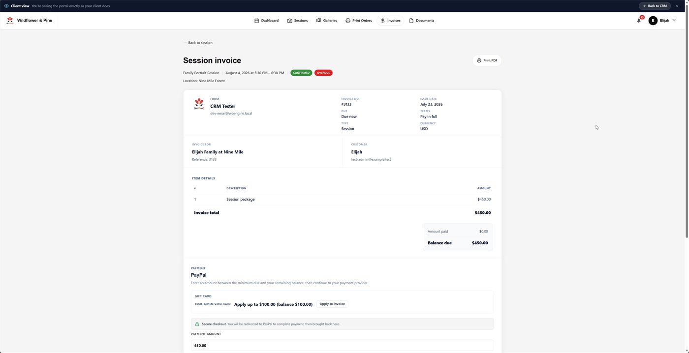The image size is (689, 353).
Task: Click the Location: Nine Mile Forest text
Action: [x=204, y=81]
